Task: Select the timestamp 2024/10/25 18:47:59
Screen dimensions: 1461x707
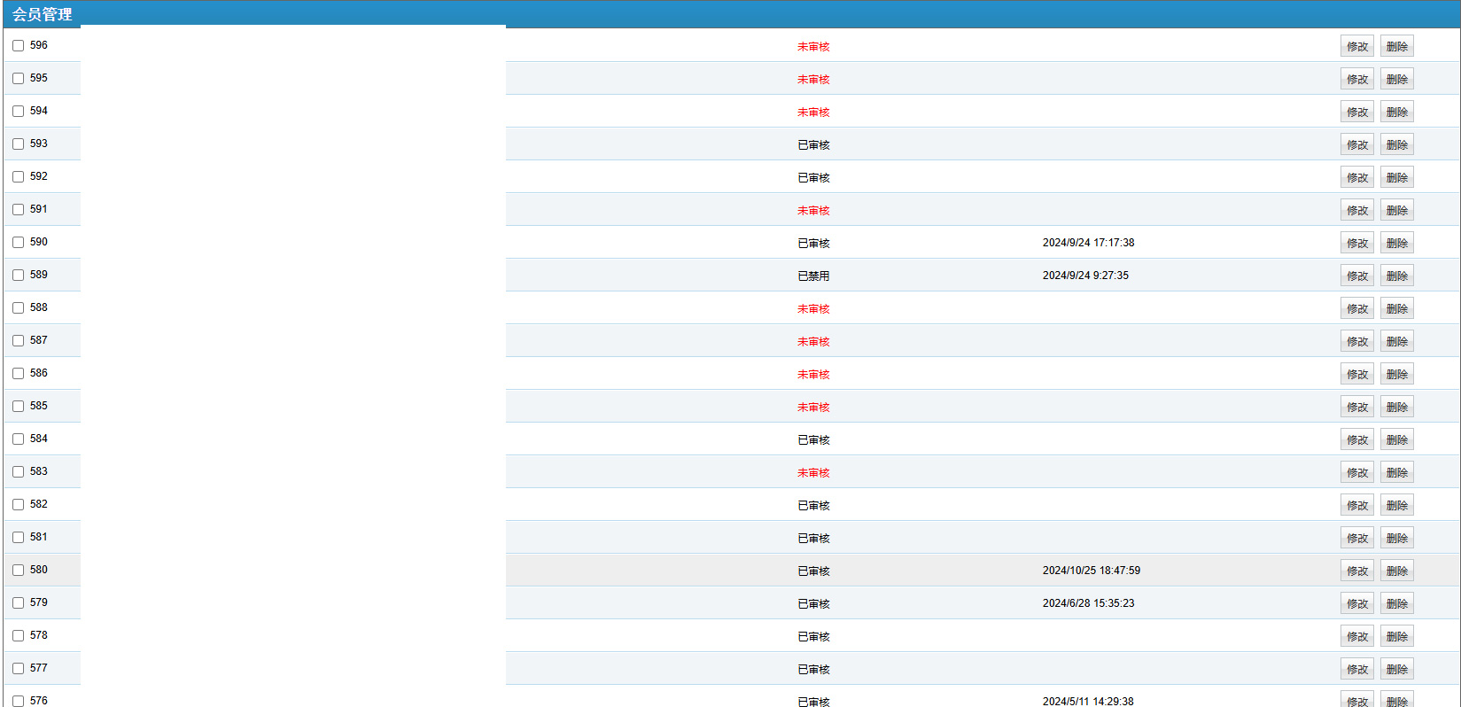Action: [1091, 571]
